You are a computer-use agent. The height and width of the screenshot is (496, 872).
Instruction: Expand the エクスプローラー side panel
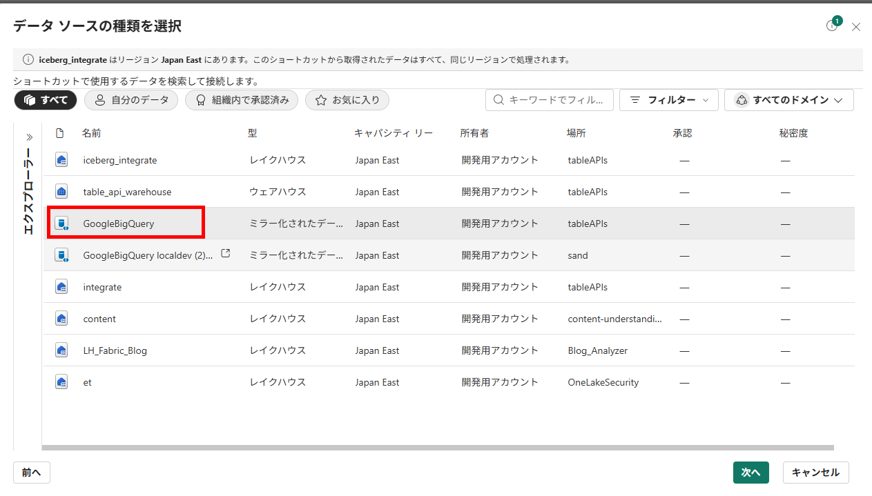(x=29, y=137)
